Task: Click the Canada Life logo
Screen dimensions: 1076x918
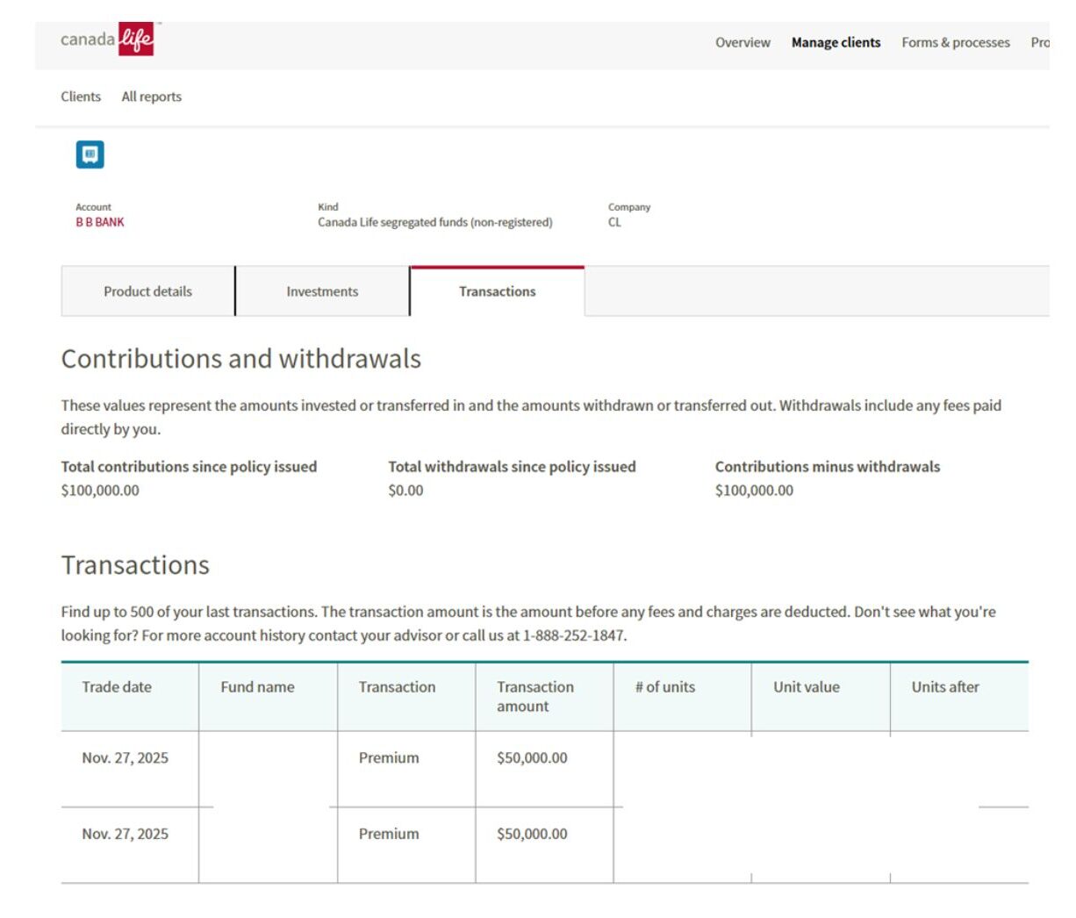Action: coord(105,39)
